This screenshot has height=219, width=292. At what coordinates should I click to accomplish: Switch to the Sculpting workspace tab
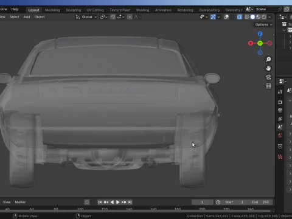click(73, 10)
